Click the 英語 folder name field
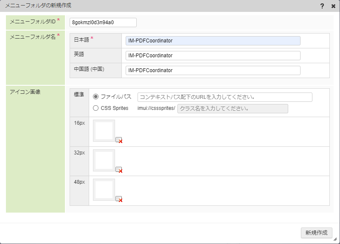Viewport: 340px width, 244px height. 213,56
